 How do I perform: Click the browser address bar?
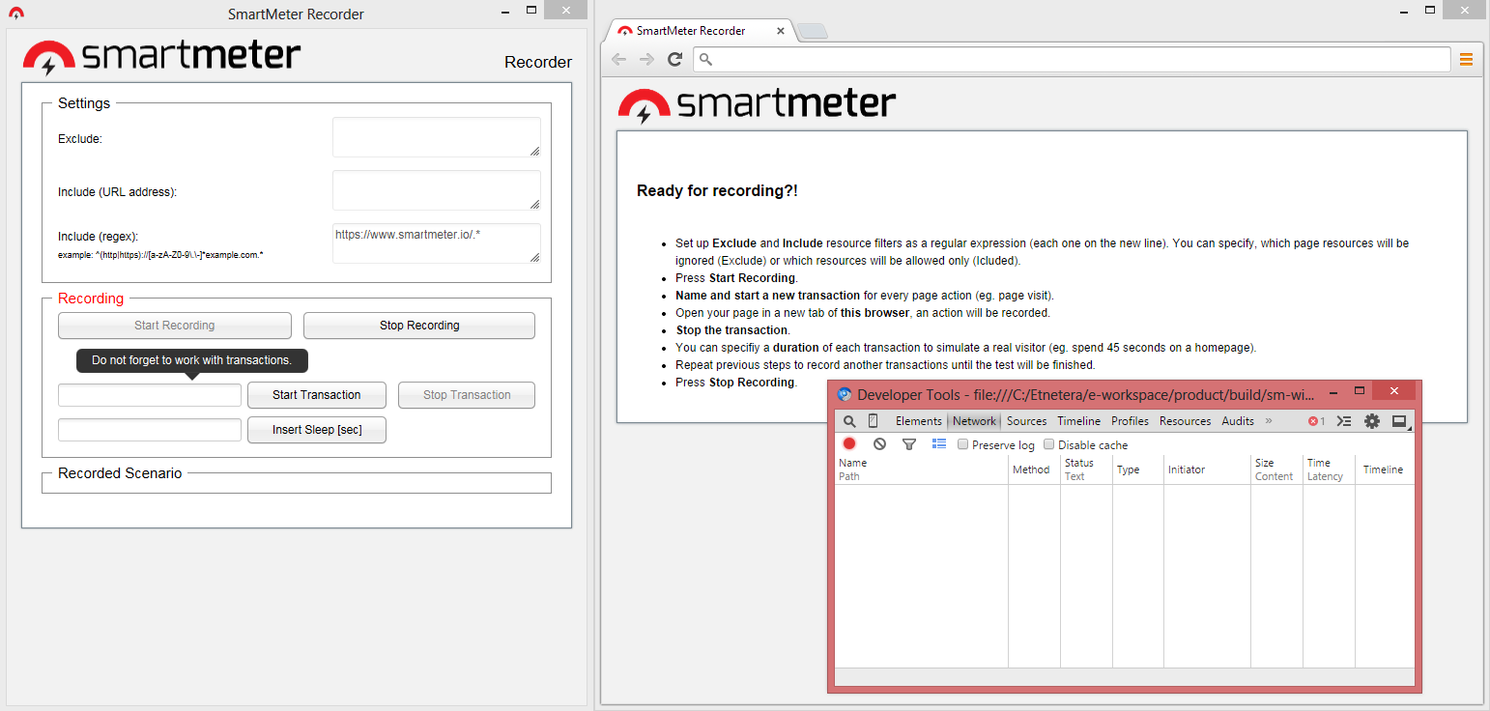tap(1072, 60)
